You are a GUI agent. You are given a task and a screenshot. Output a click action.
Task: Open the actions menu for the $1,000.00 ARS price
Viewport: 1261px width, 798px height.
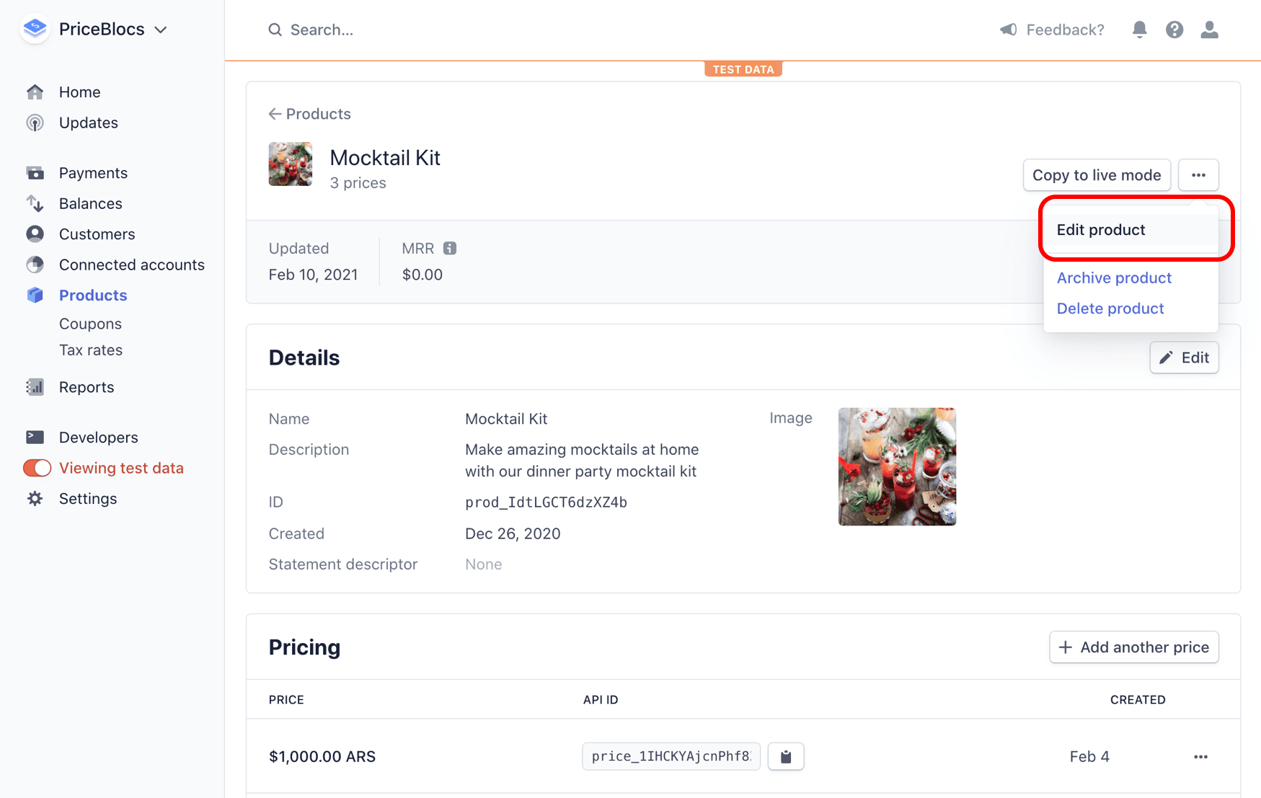1200,756
